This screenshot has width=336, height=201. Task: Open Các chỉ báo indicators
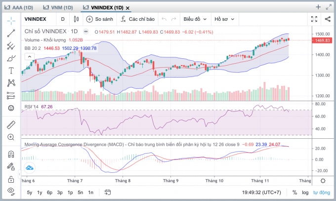pyautogui.click(x=137, y=19)
